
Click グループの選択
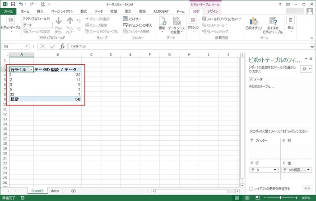coord(98,19)
